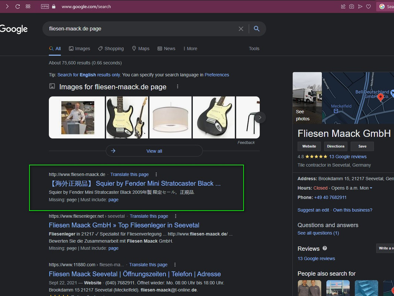Viewport: 394px width, 296px height.
Task: Open Fliesen Maack GmbH Top Fliesenleger result
Action: [x=124, y=225]
